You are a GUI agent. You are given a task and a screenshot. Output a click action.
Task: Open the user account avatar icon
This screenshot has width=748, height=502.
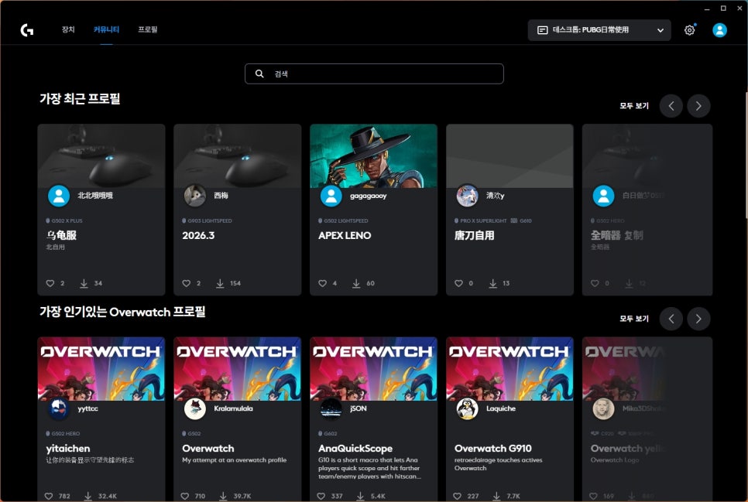(719, 30)
